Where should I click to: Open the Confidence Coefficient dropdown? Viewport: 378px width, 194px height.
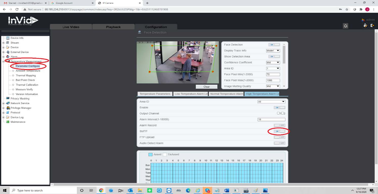click(273, 62)
